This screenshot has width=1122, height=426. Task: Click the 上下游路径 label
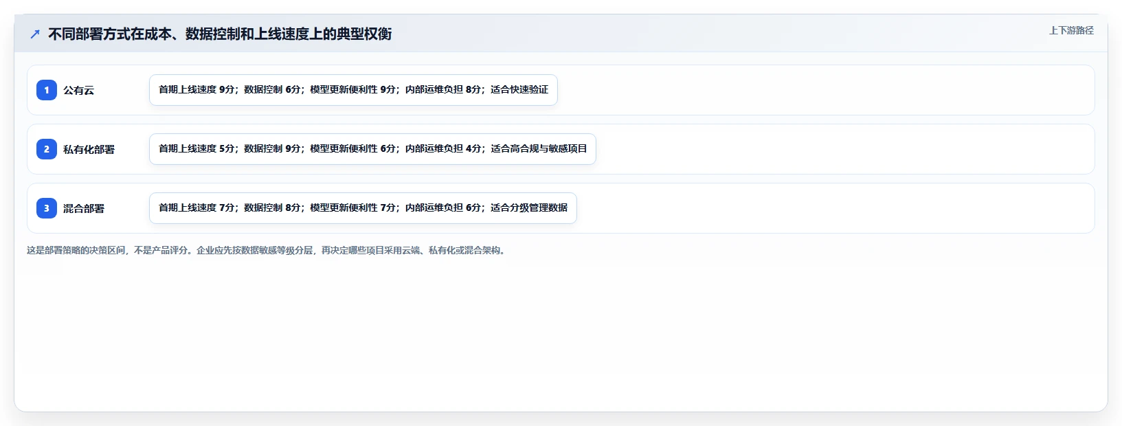point(1071,30)
